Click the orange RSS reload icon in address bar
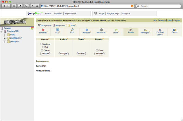The image size is (183, 121). (x=132, y=6)
